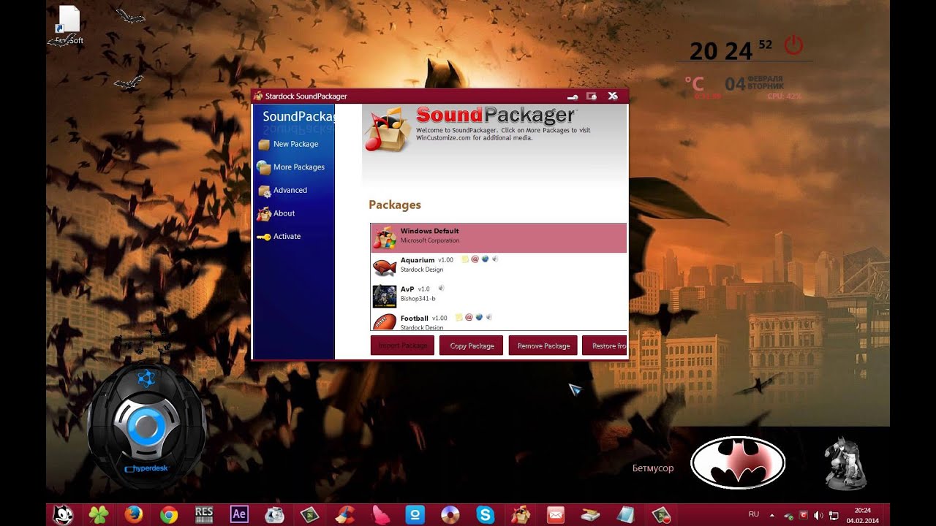Click the RU language indicator
The height and width of the screenshot is (526, 936).
coord(754,514)
